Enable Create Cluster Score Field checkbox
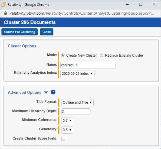Image resolution: width=161 pixels, height=149 pixels. click(x=63, y=139)
